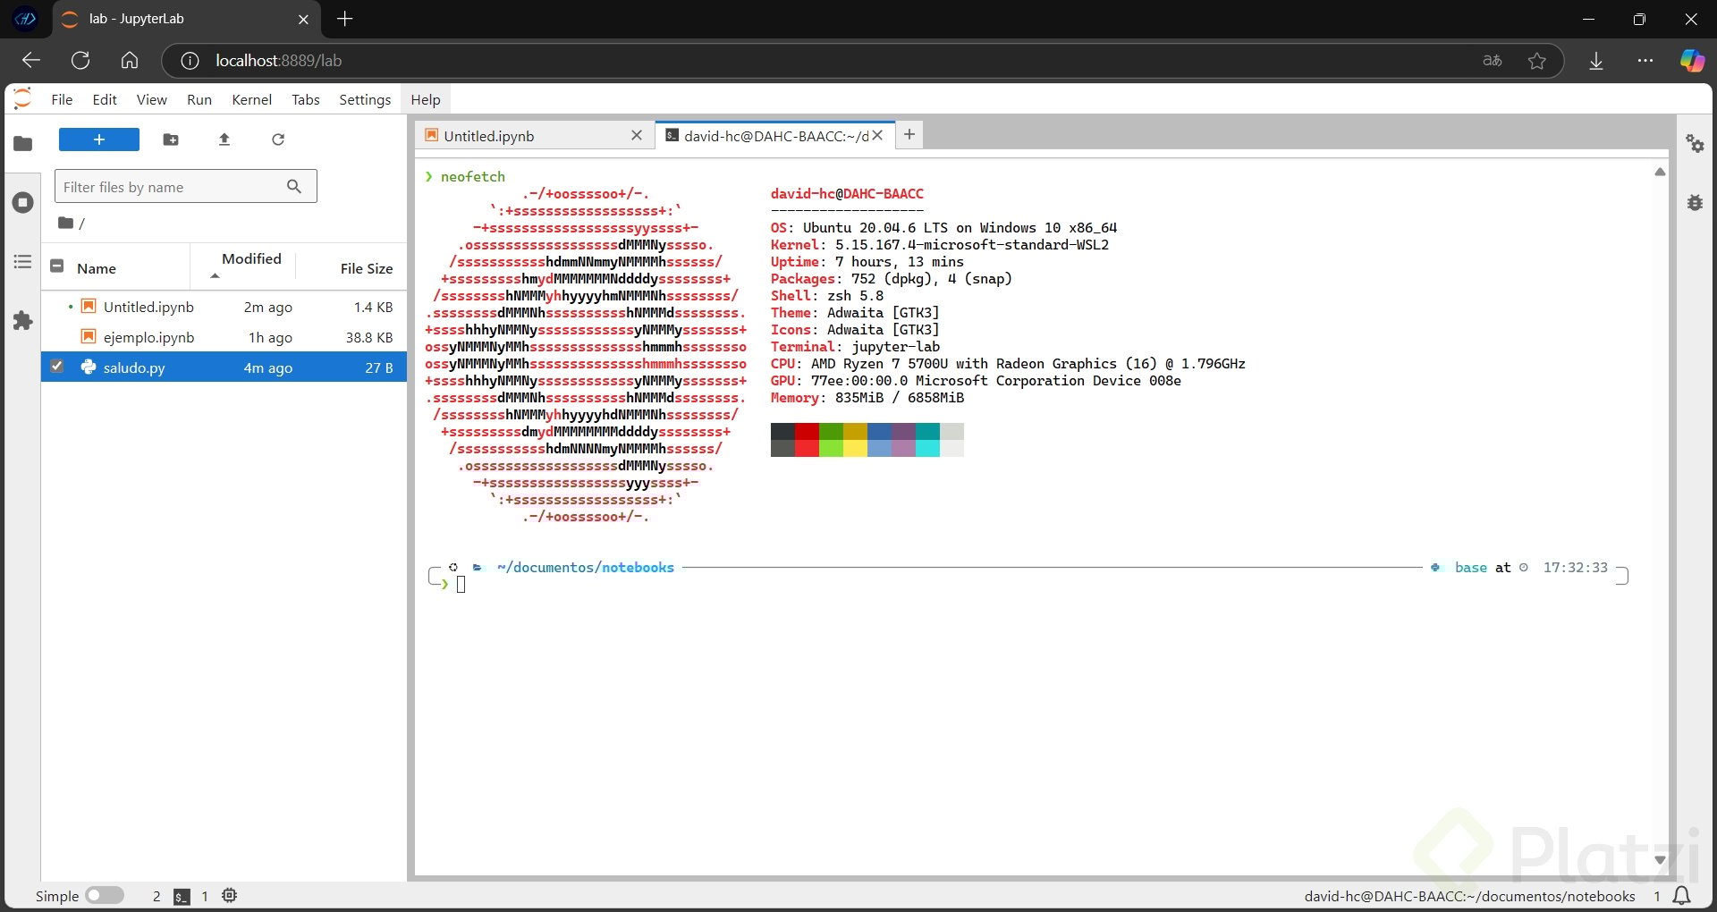Add this page to favorites star
1717x912 pixels.
(1537, 61)
